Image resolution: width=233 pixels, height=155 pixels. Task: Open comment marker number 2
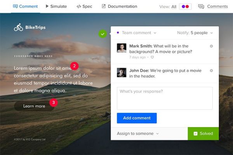coord(74,66)
